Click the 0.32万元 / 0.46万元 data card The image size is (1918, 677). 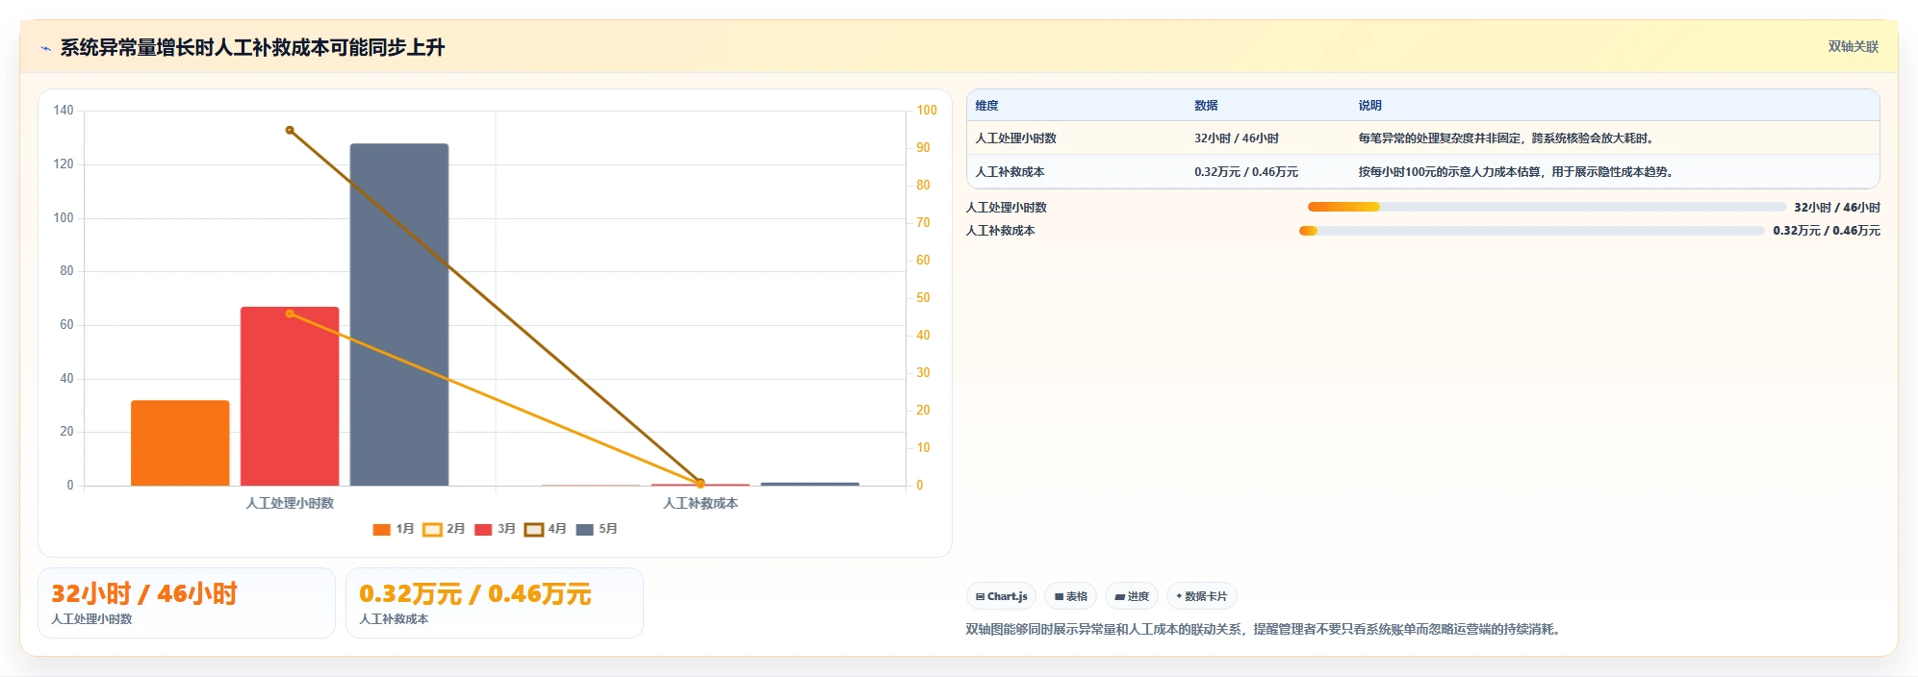point(495,603)
